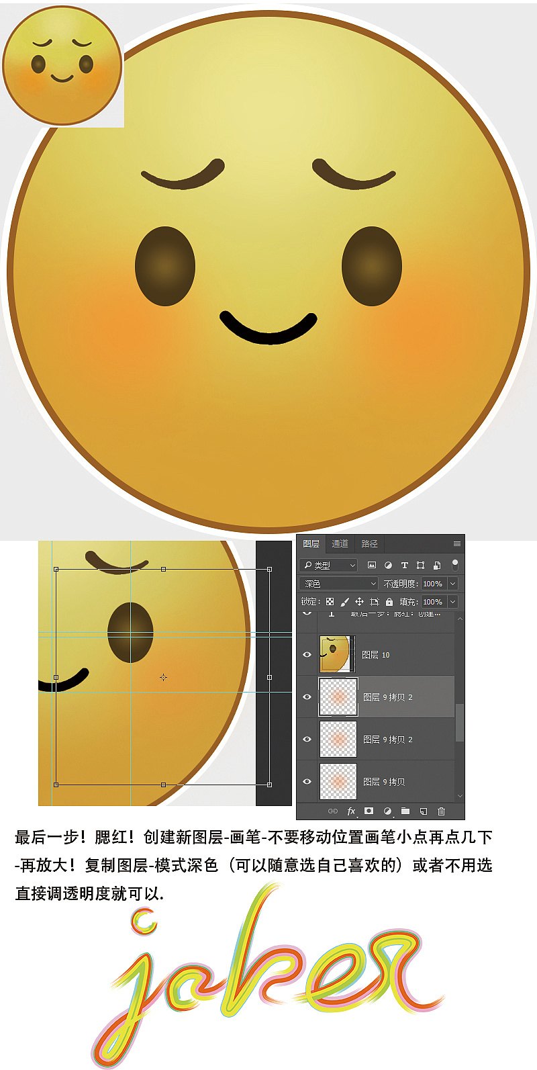Image resolution: width=537 pixels, height=1070 pixels.
Task: Click the unselected 图层 9 拷贝 2 thumbnail
Action: [338, 740]
